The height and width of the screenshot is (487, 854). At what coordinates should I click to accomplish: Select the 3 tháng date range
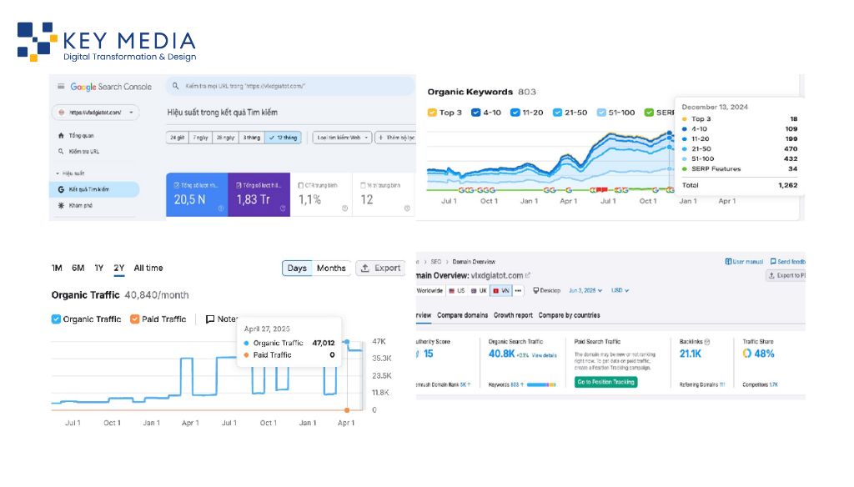tap(252, 138)
